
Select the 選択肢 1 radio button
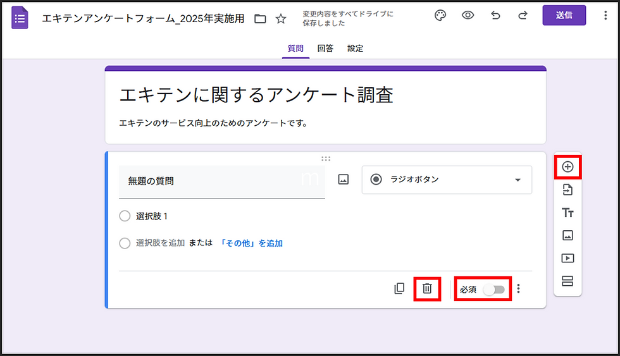coord(125,216)
